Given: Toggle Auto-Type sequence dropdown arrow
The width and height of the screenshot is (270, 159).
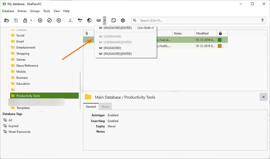Looking at the screenshot, I should (x=104, y=20).
